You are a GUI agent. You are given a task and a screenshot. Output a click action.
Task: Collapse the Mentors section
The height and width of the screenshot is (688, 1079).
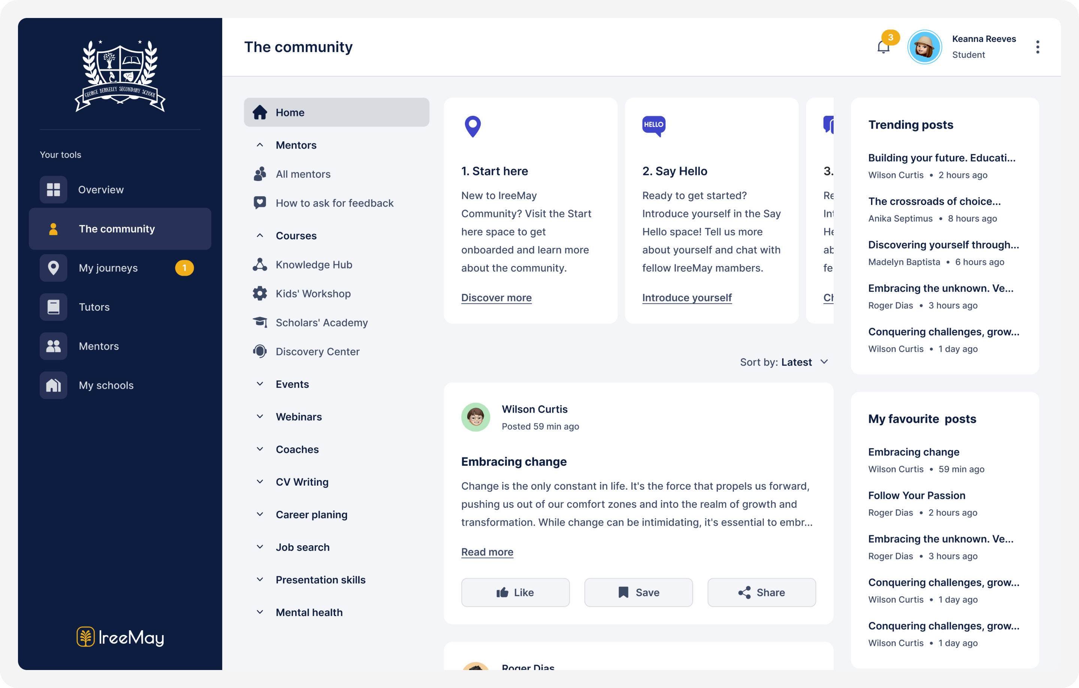click(x=260, y=145)
